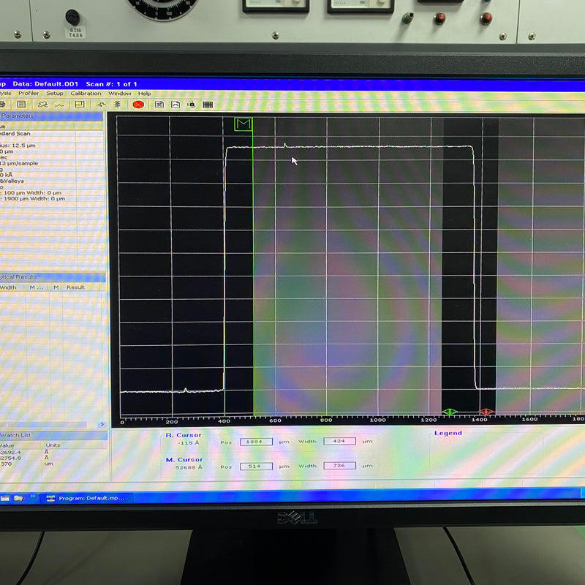Click the Legend label
Screen dimensions: 585x585
pyautogui.click(x=448, y=433)
